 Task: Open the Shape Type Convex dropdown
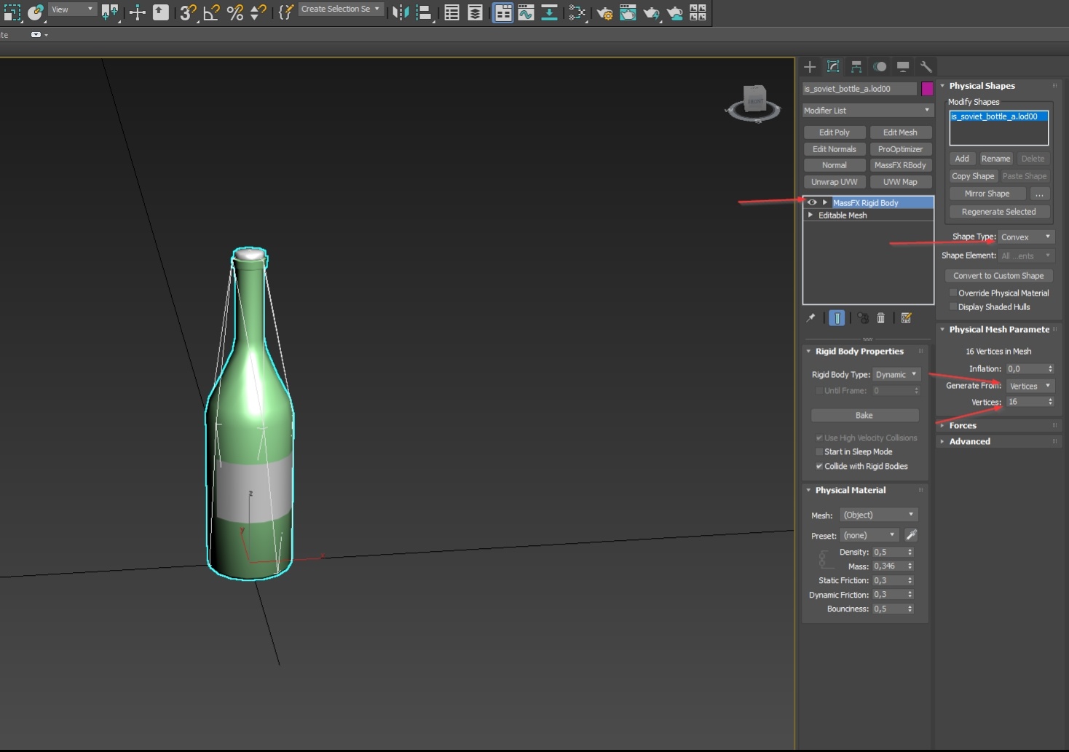pyautogui.click(x=1026, y=237)
